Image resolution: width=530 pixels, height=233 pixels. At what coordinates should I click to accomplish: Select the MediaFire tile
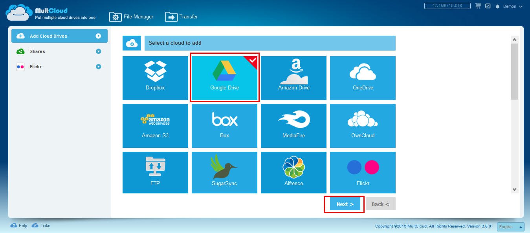coord(293,126)
